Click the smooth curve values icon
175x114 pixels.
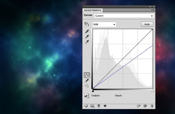tap(87, 86)
